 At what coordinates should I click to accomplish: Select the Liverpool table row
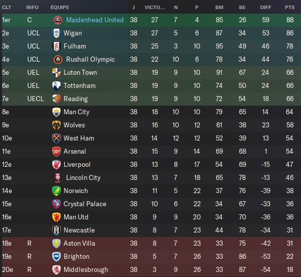(151, 165)
